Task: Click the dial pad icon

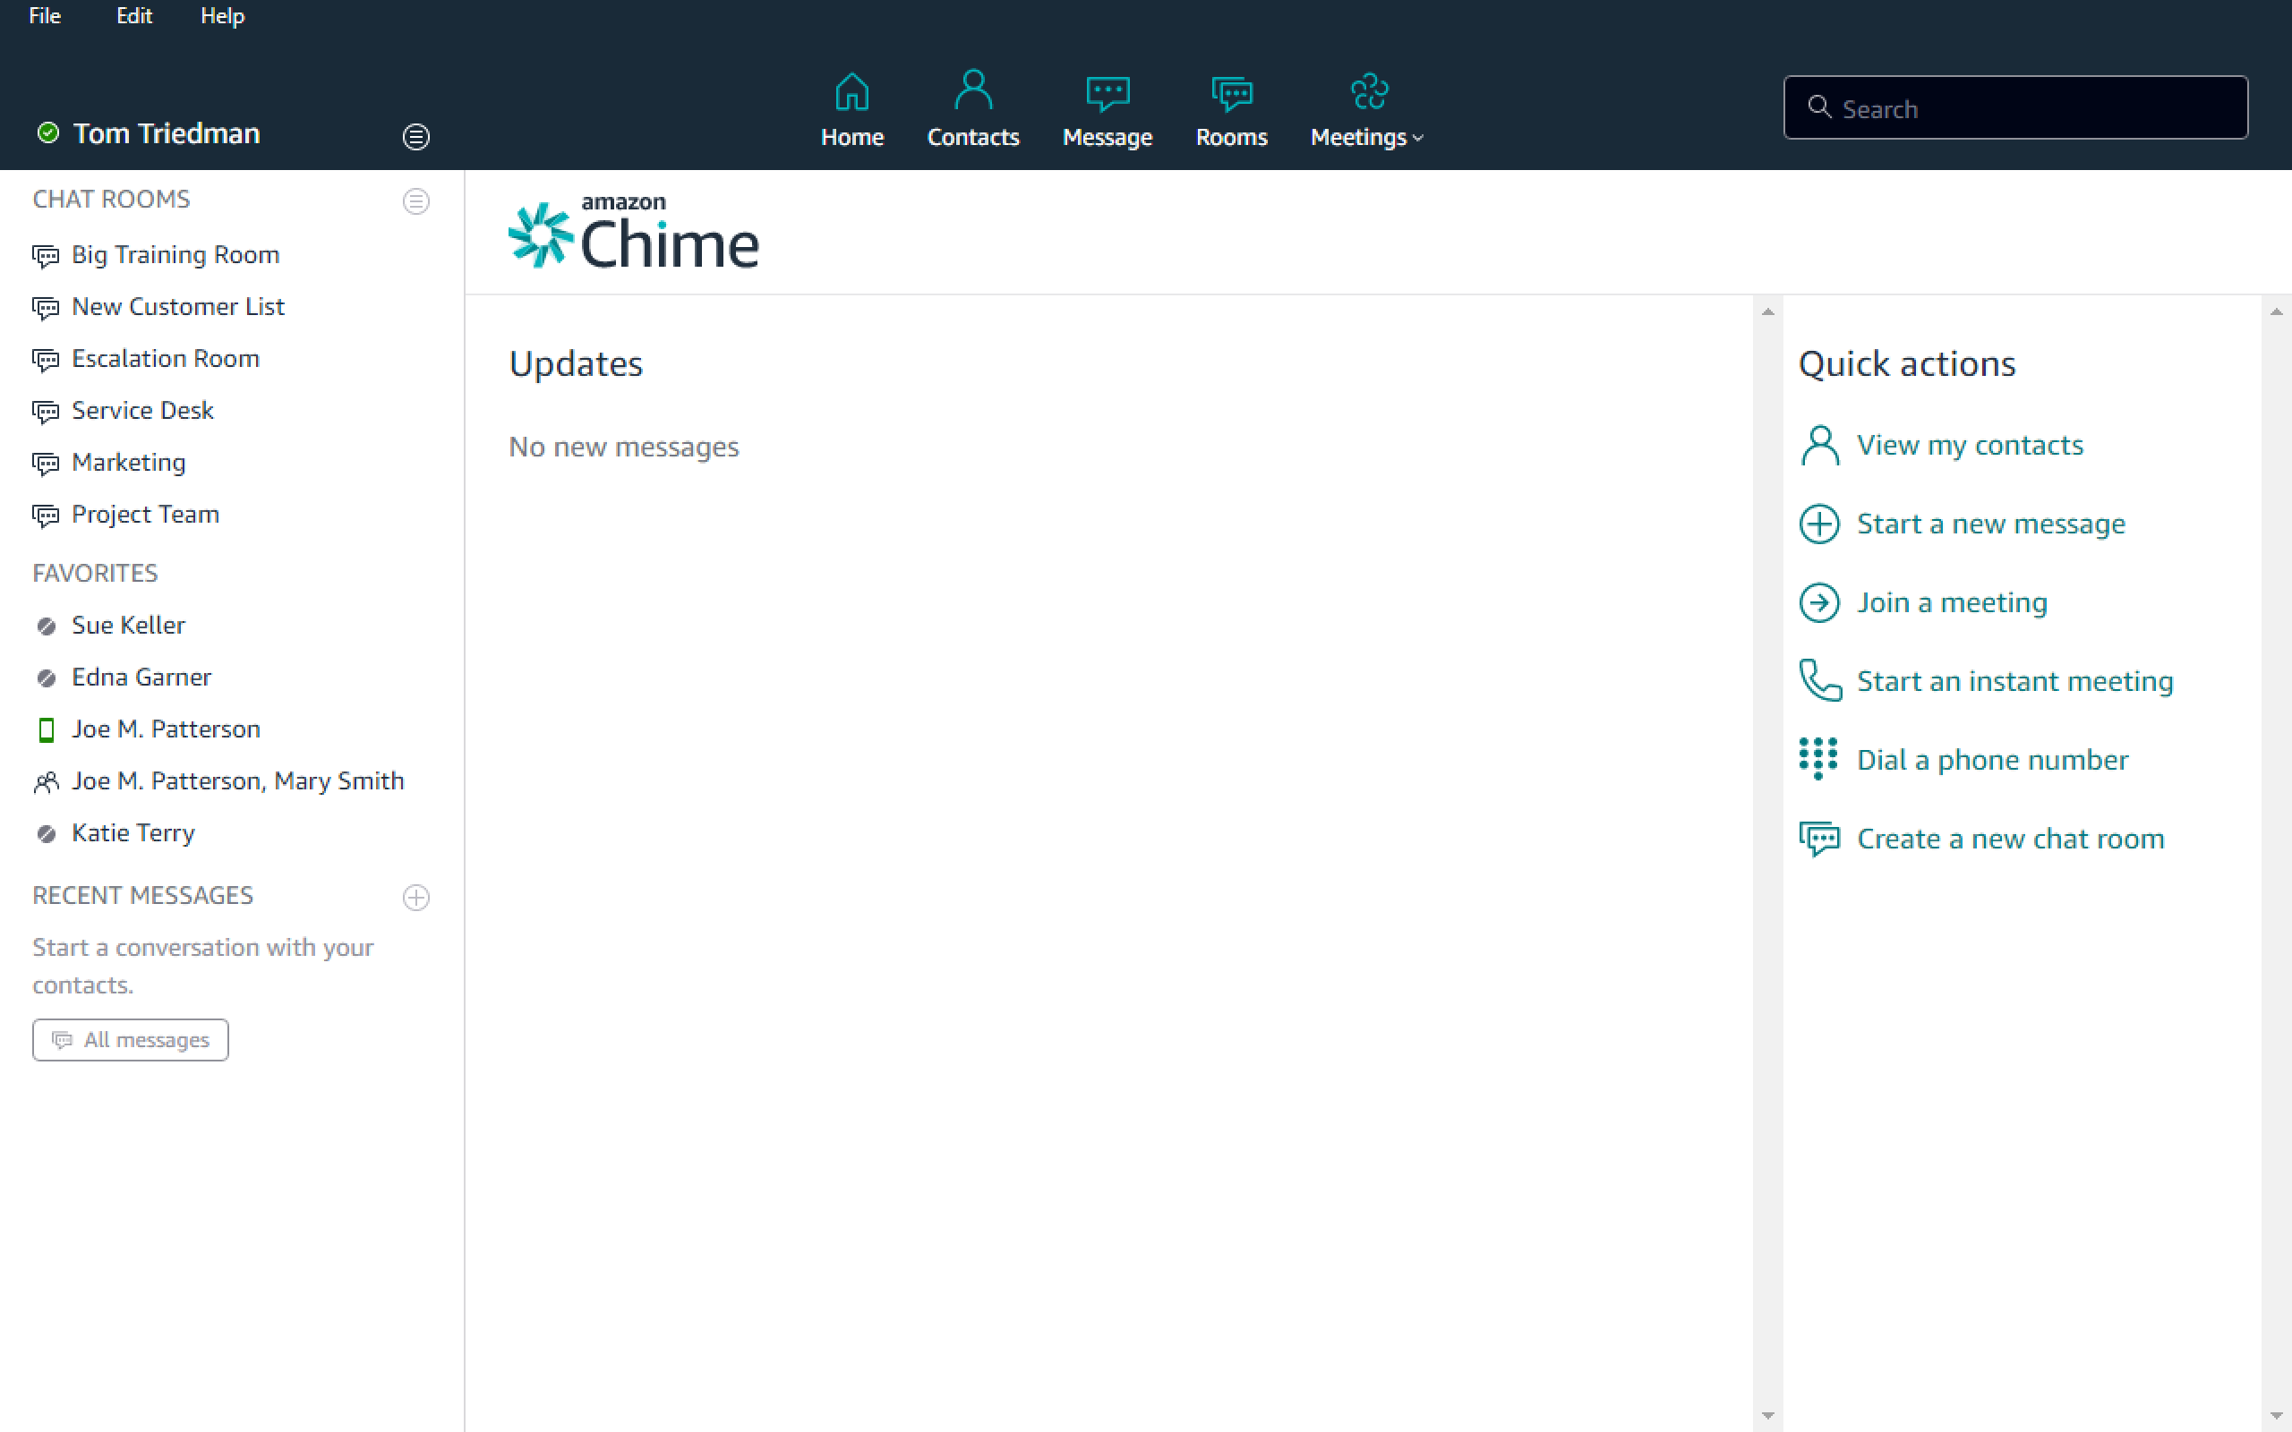Action: coord(1818,759)
